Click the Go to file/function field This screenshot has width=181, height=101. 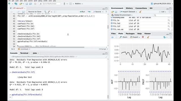coord(49,4)
